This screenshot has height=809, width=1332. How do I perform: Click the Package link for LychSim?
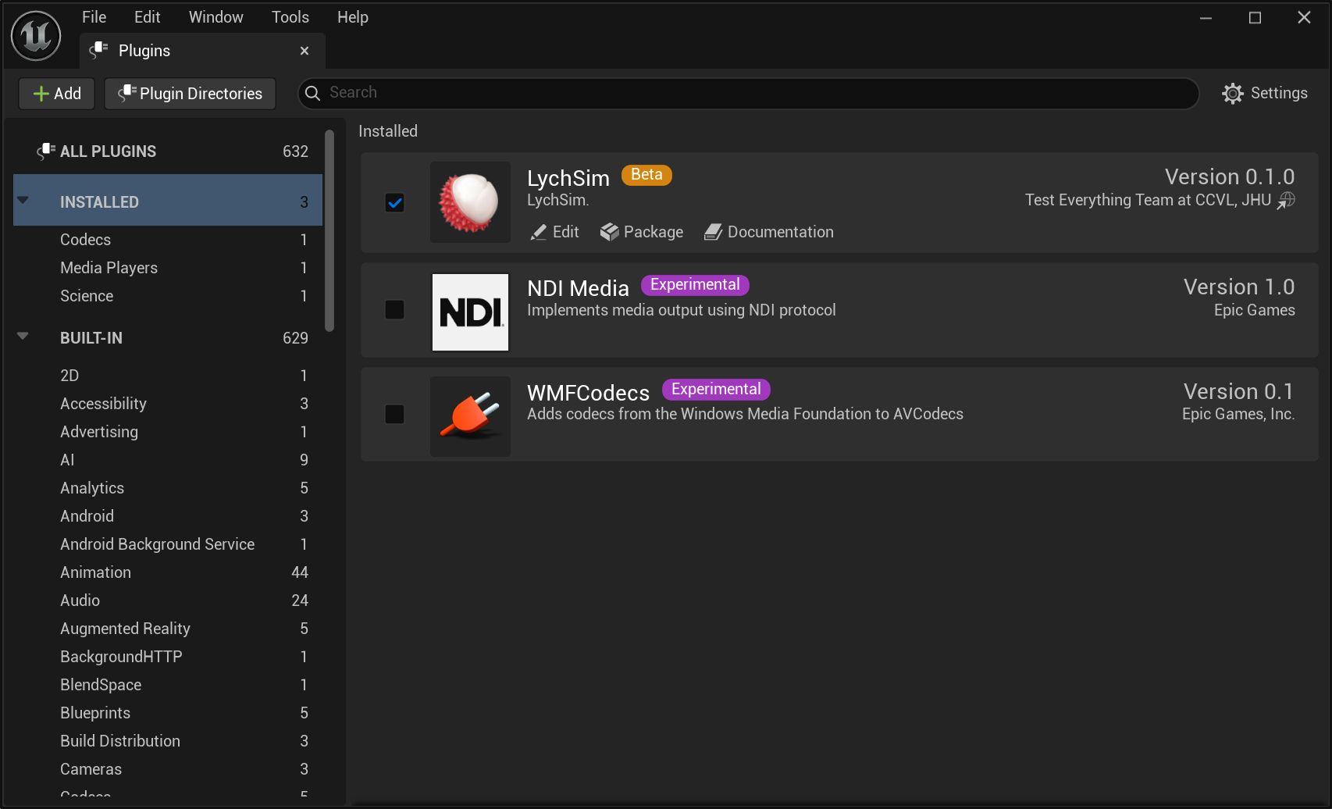coord(642,232)
